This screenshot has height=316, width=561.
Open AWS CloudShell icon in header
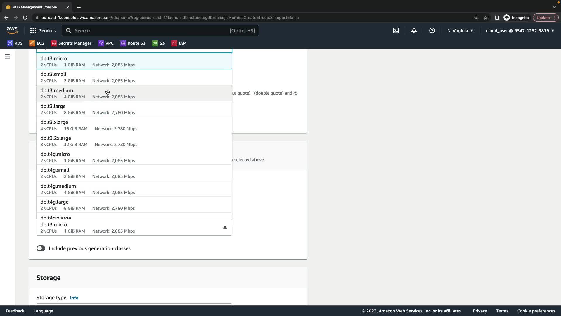pyautogui.click(x=396, y=30)
